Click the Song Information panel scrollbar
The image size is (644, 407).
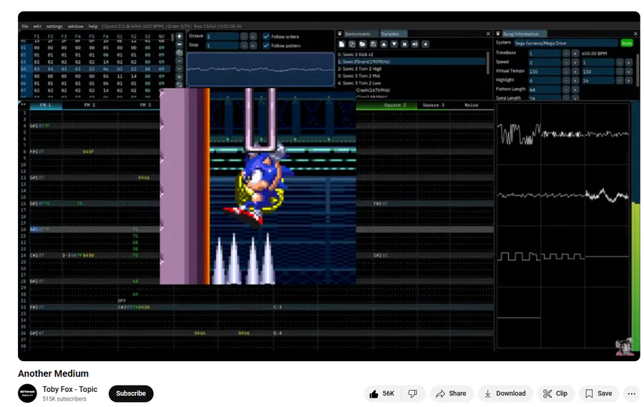coord(638,70)
